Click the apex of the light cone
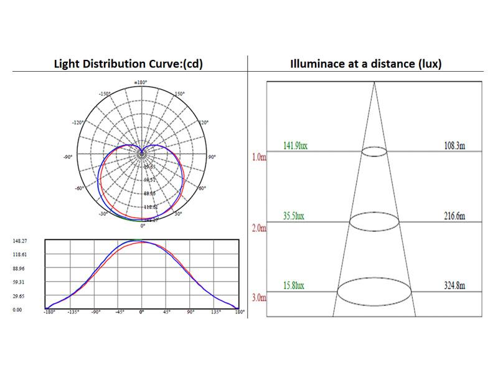498x374 pixels. click(x=374, y=83)
